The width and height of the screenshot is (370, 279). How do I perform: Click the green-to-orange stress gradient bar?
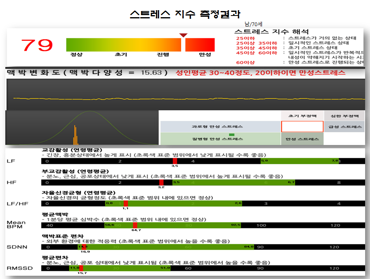click(x=124, y=45)
